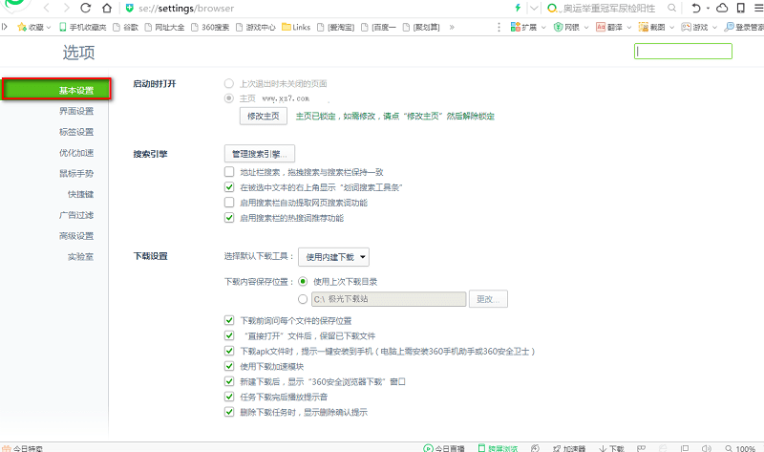Expand the bookmarks bar overflow chevron
764x452 pixels.
tap(452, 28)
